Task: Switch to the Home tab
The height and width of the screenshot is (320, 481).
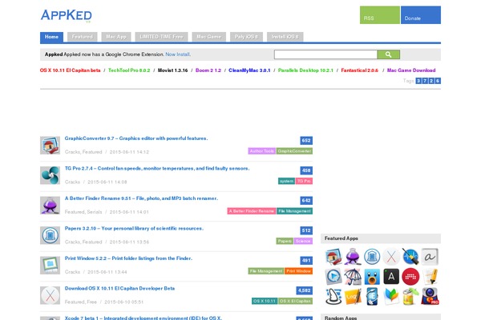Action: coord(51,37)
